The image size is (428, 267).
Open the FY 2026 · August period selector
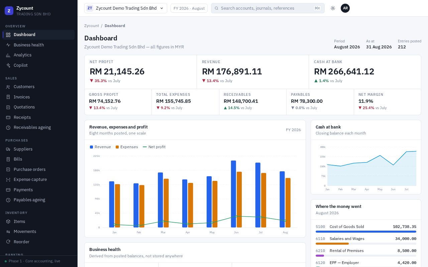(189, 8)
